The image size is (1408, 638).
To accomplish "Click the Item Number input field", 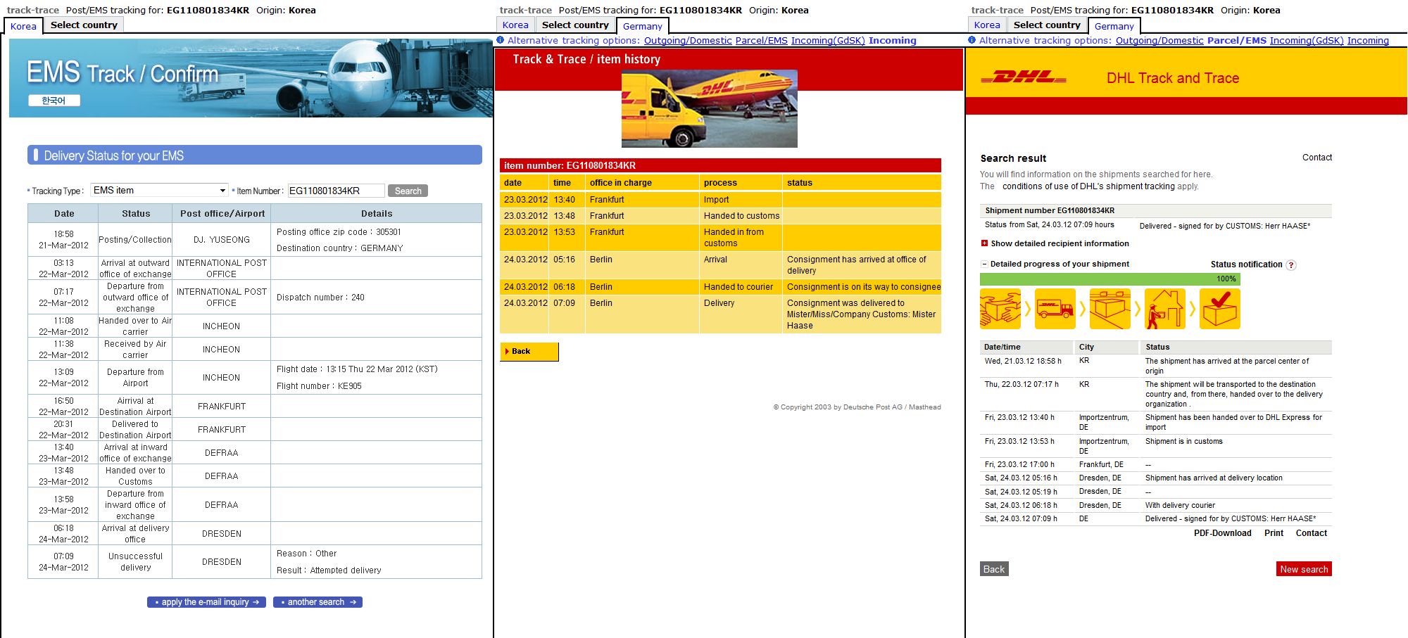I will 337,191.
